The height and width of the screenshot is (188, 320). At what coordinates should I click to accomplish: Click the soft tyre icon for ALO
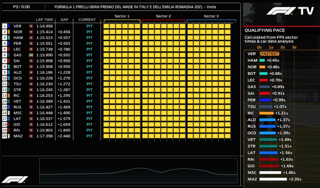tap(31, 72)
